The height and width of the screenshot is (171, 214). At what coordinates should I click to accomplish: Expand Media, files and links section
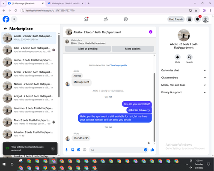[x=184, y=85]
